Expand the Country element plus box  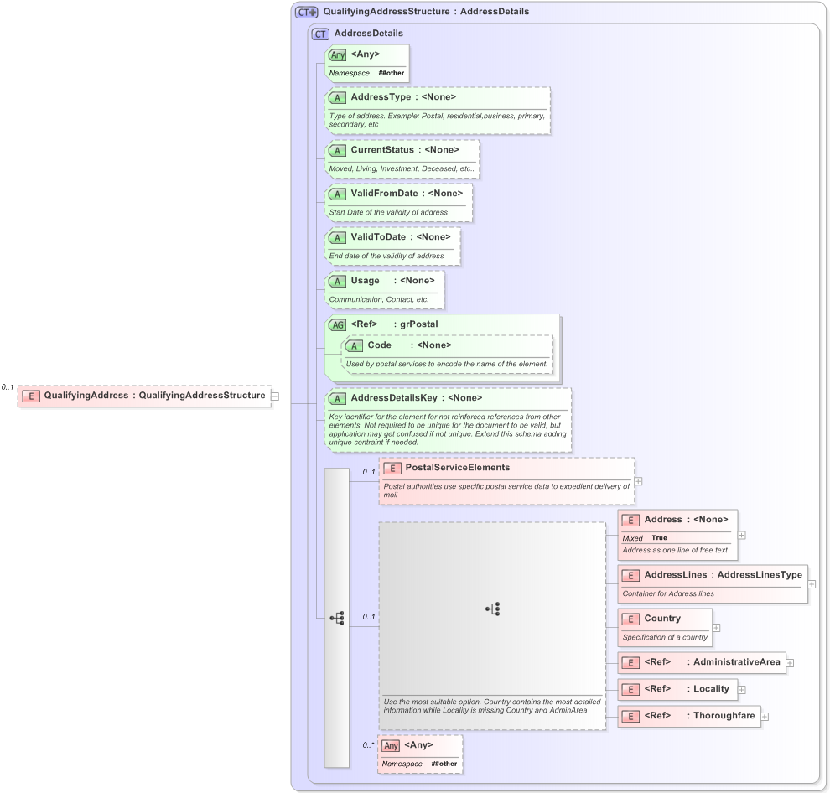click(715, 627)
